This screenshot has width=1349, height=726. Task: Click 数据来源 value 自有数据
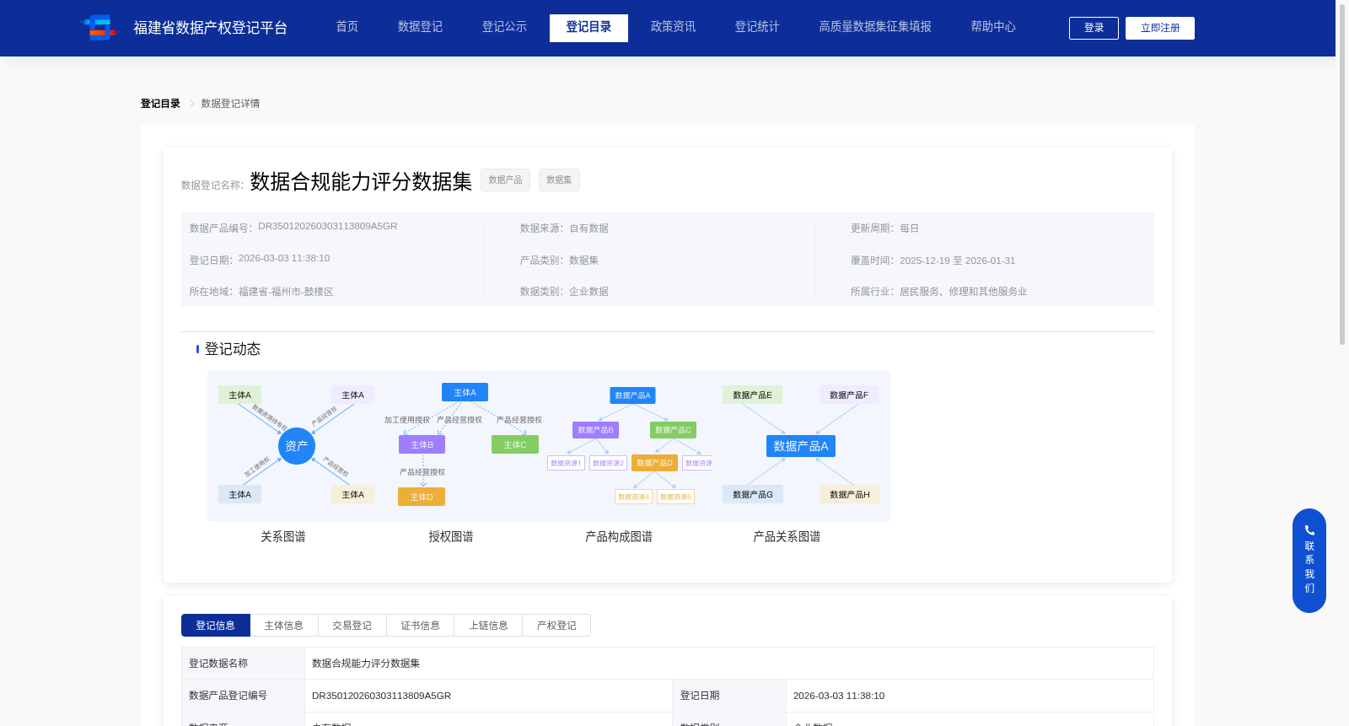tap(589, 229)
